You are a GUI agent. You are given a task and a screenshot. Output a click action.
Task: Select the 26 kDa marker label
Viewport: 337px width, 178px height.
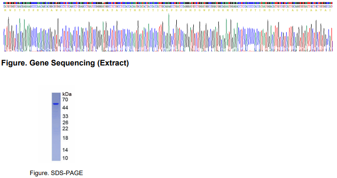pyautogui.click(x=65, y=123)
